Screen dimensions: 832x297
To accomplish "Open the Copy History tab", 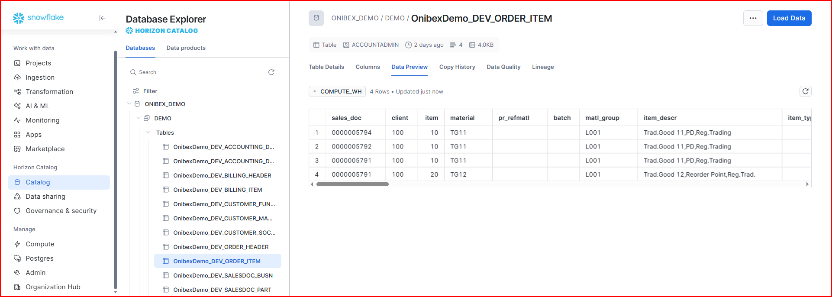I will 457,67.
